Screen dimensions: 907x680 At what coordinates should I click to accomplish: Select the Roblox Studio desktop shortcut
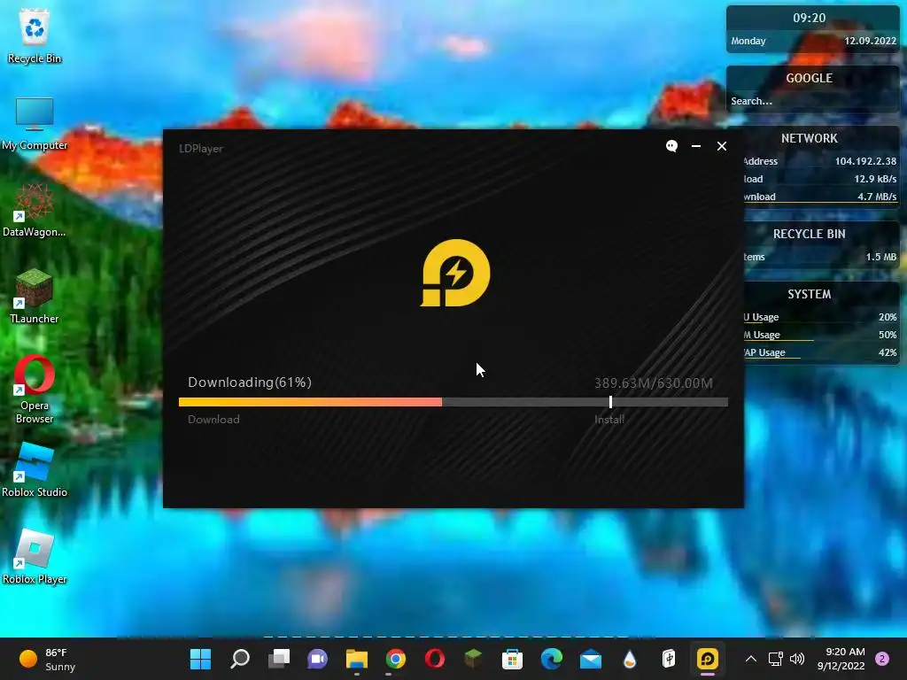coord(35,471)
